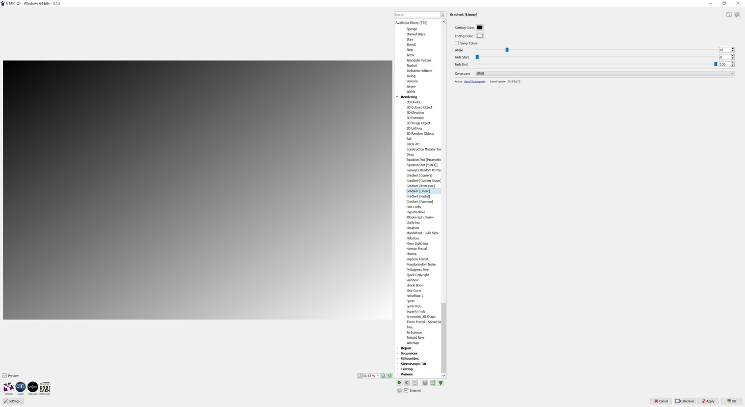This screenshot has width=745, height=407.
Task: Click the CNRS logo
Action: pyautogui.click(x=20, y=388)
